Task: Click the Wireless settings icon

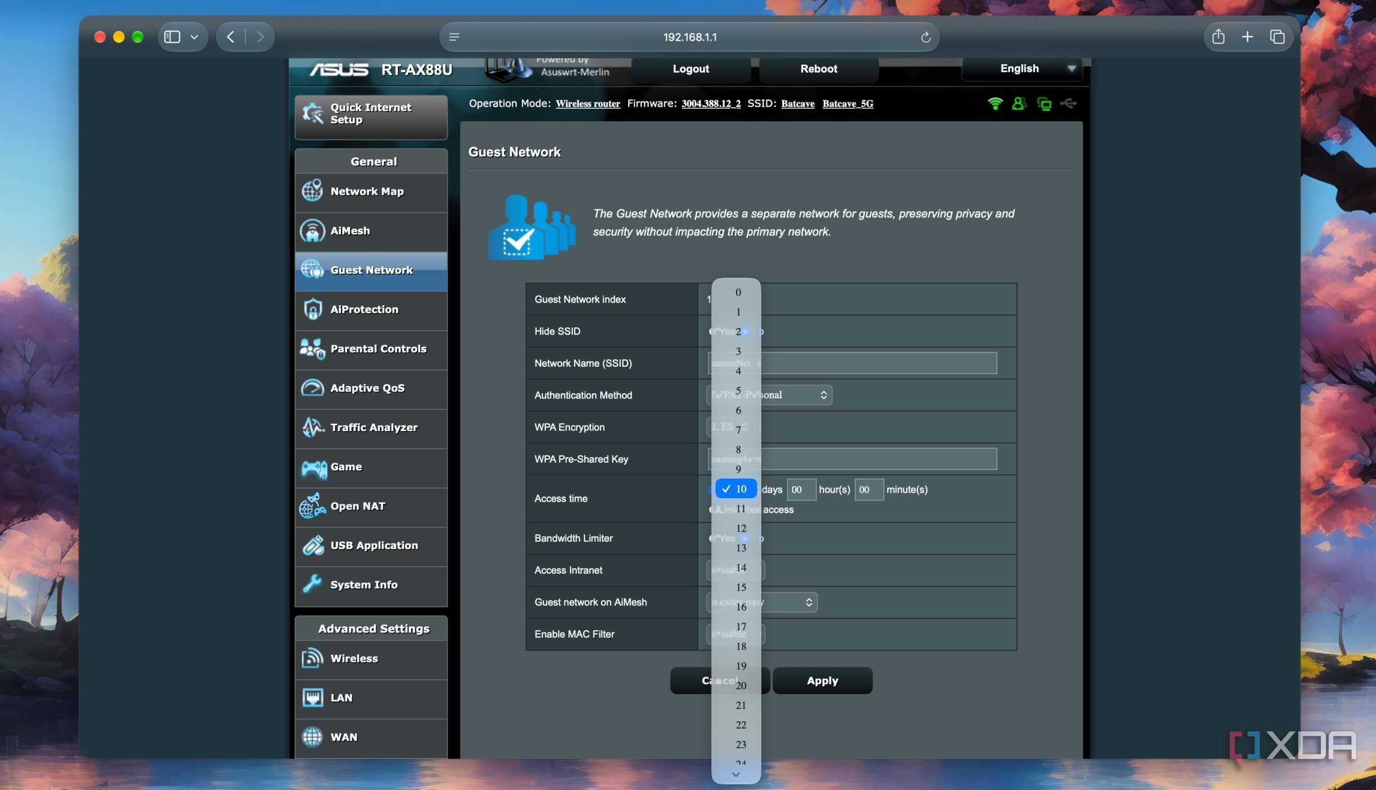Action: [312, 659]
